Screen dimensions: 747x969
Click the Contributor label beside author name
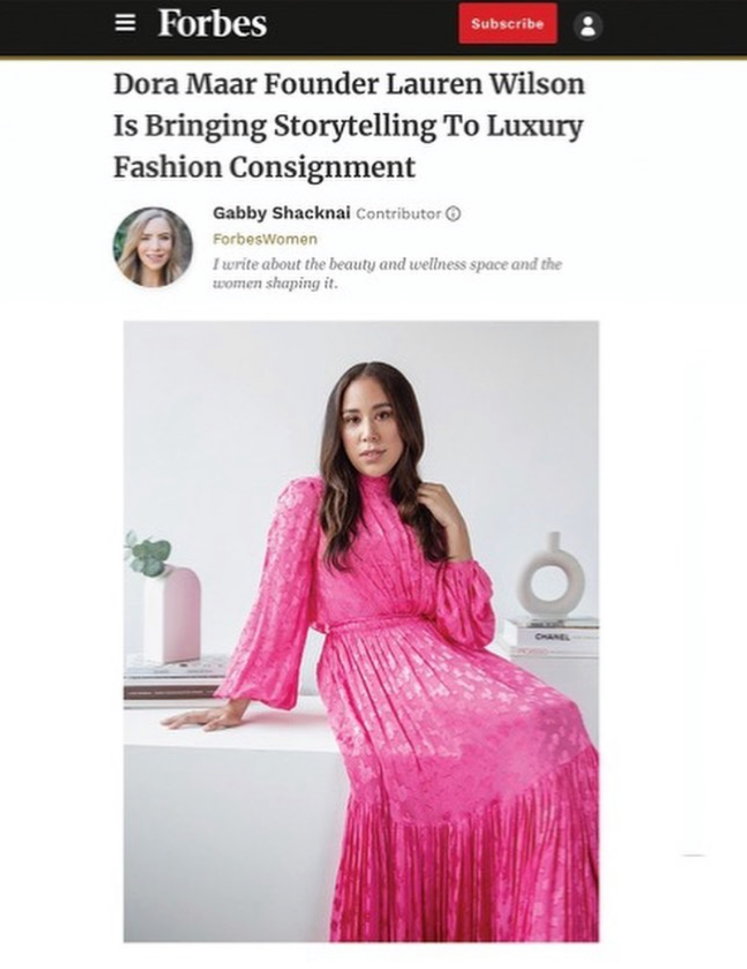coord(398,214)
